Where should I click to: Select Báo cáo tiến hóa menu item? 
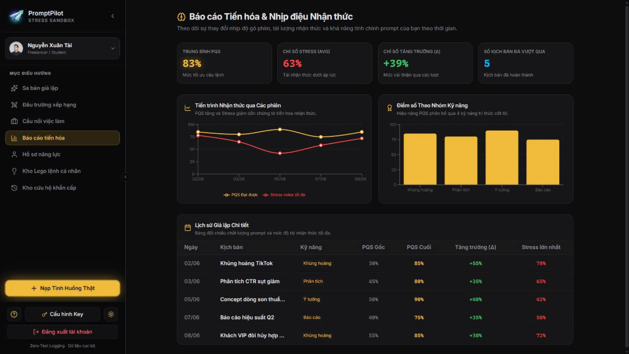point(62,138)
